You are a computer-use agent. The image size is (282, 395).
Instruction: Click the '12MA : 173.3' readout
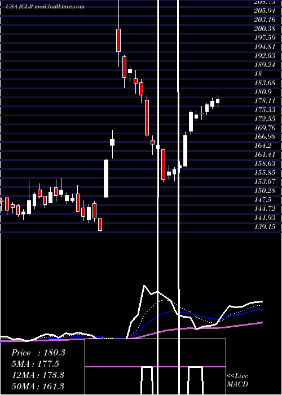click(38, 375)
